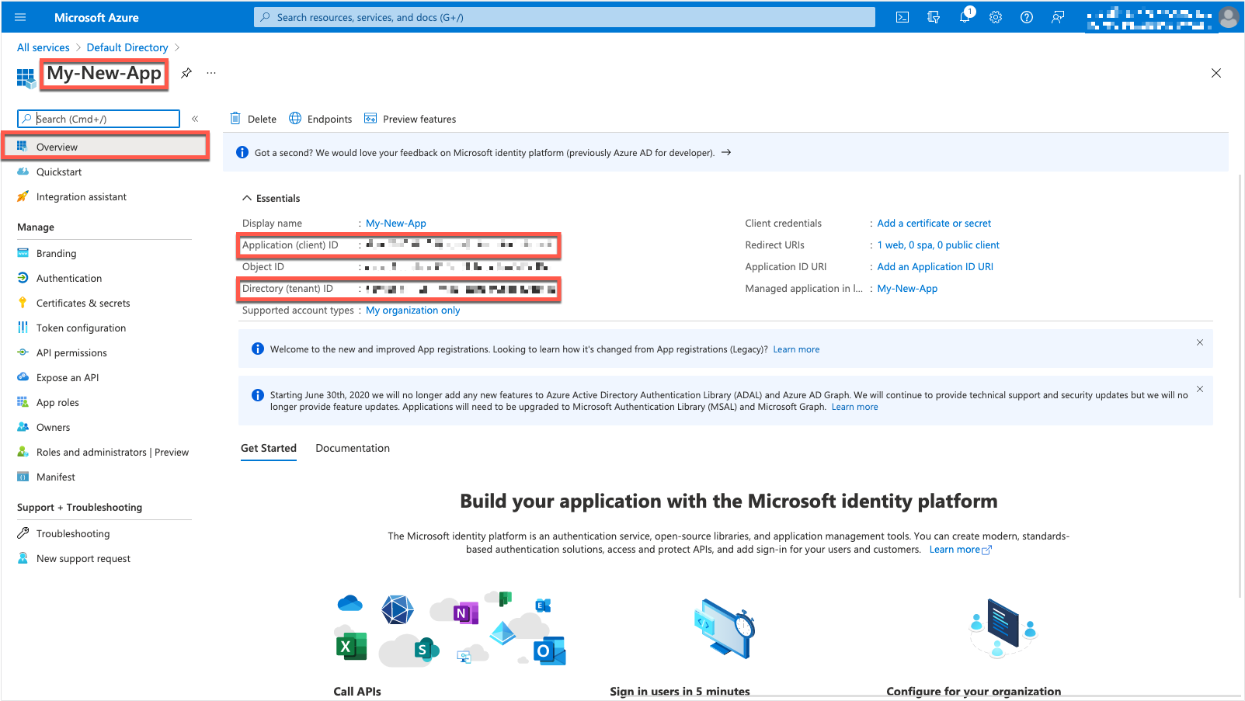Click the Expose an API cloud icon
1245x701 pixels.
pyautogui.click(x=23, y=377)
